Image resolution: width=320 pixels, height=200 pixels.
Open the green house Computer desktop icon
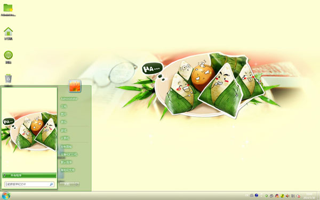[8, 34]
